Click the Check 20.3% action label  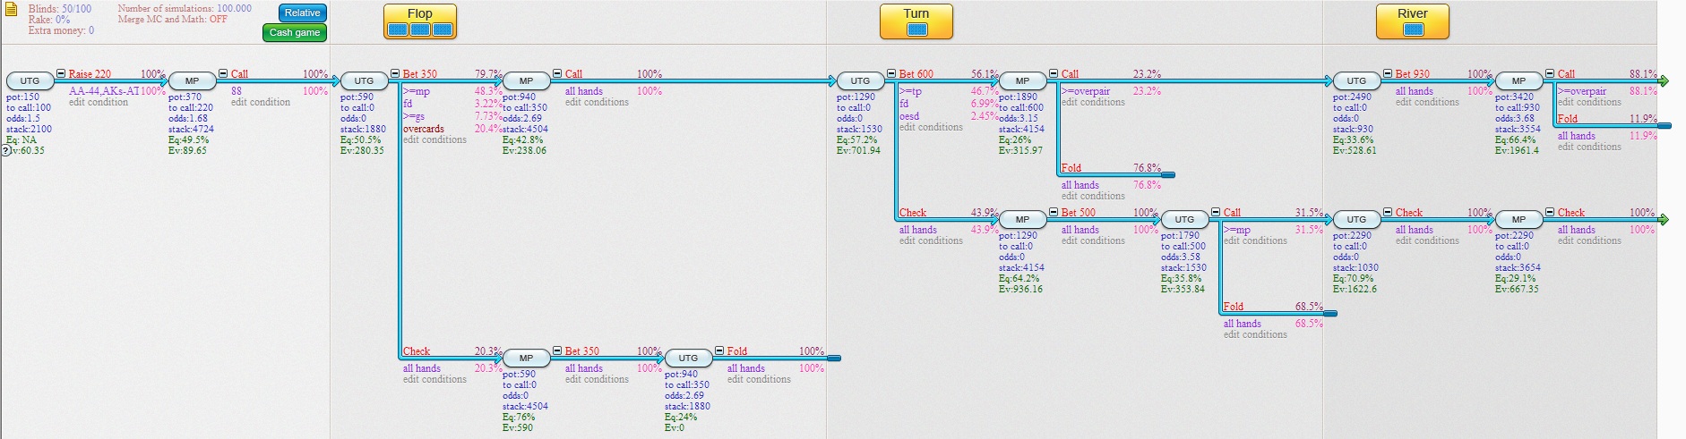point(417,350)
